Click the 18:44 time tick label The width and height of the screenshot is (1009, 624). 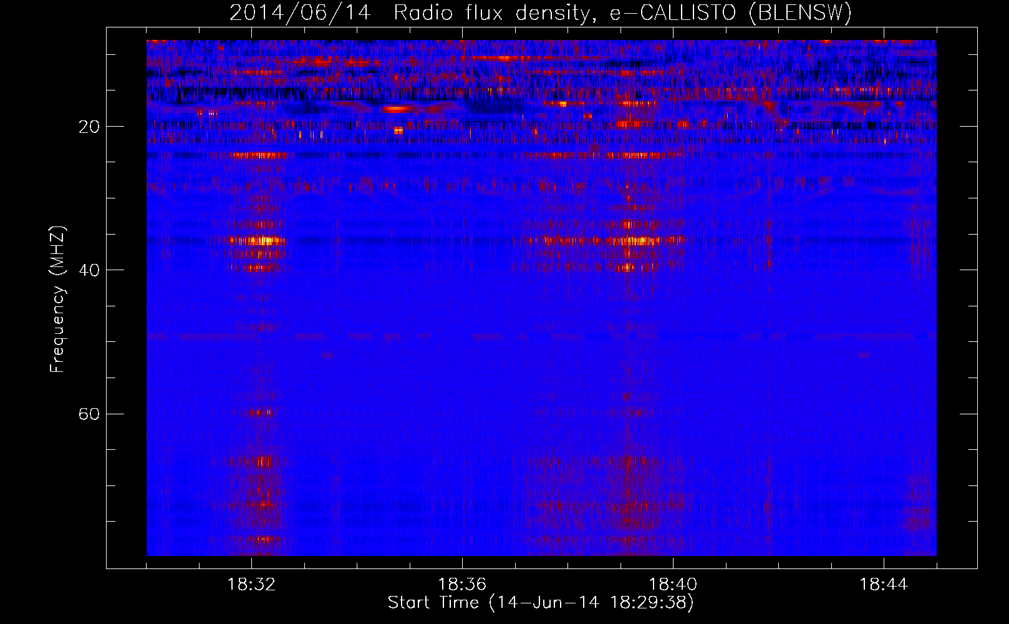pyautogui.click(x=884, y=585)
